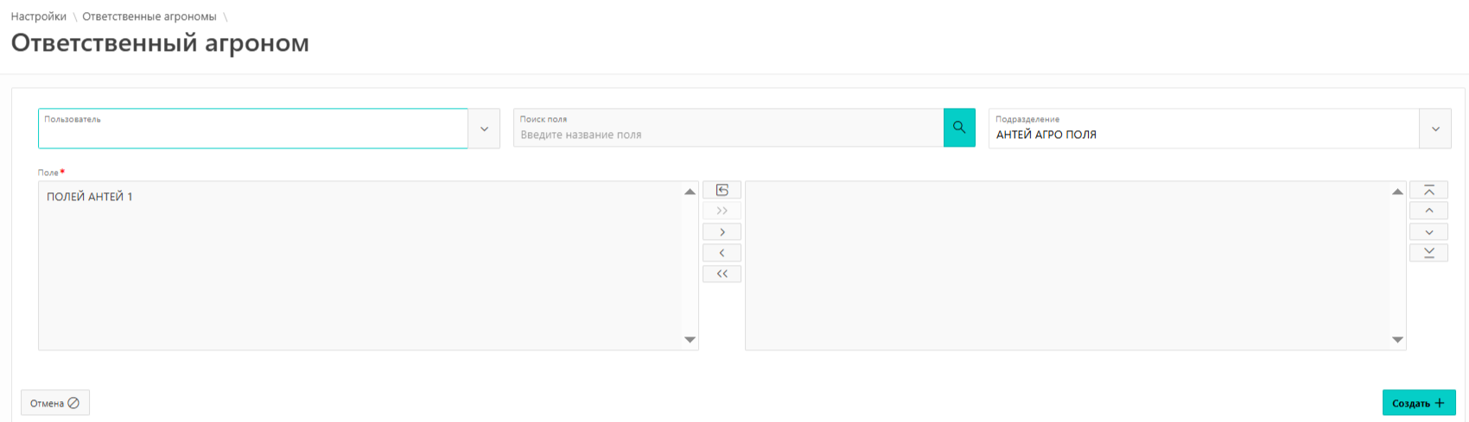The height and width of the screenshot is (422, 1469).
Task: Move selected field back left with the single arrow
Action: coord(722,253)
